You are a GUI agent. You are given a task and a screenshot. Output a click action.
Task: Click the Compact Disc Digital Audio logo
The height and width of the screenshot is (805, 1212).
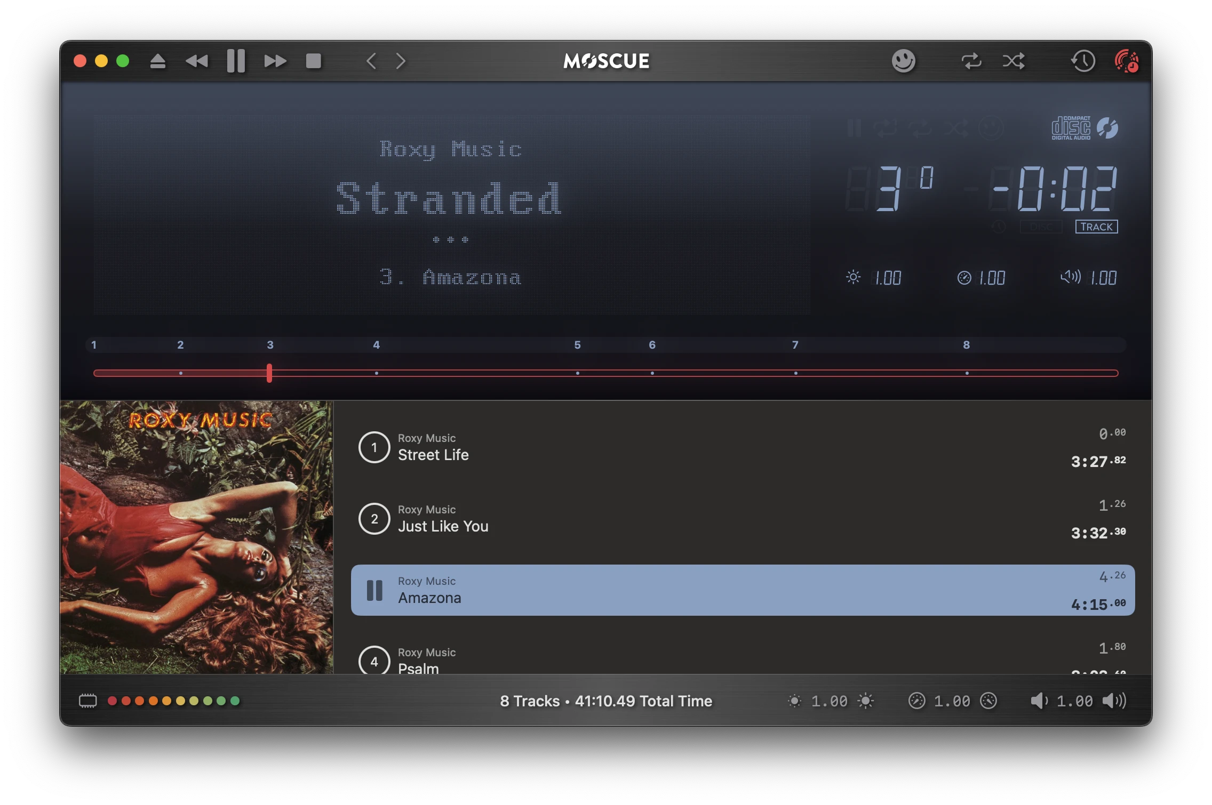point(1071,128)
